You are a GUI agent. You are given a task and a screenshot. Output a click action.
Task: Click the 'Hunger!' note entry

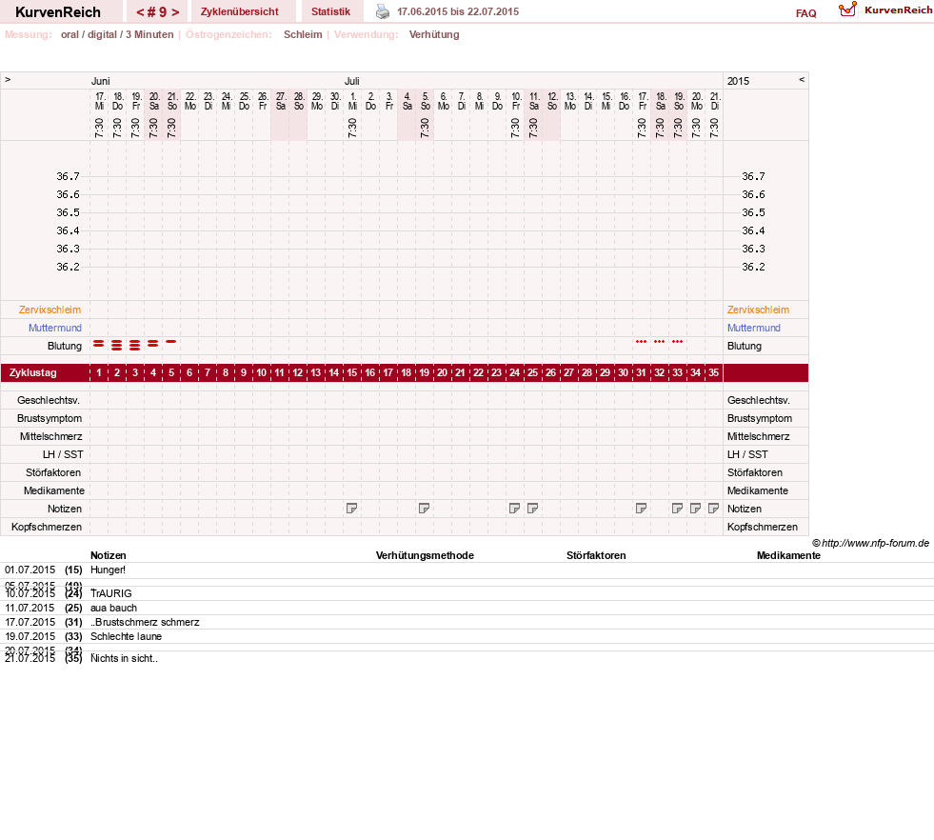pos(108,570)
